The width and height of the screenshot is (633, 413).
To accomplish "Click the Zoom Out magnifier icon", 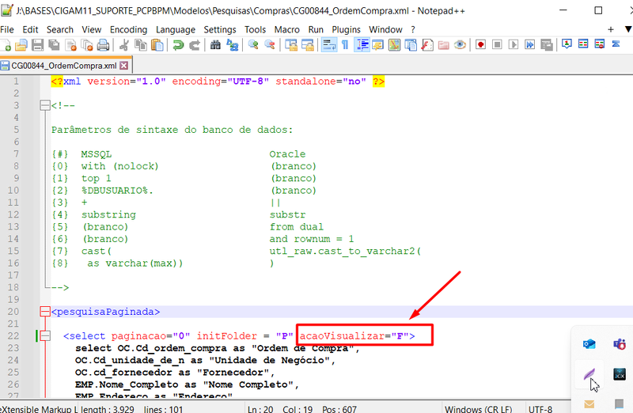I will 270,45.
